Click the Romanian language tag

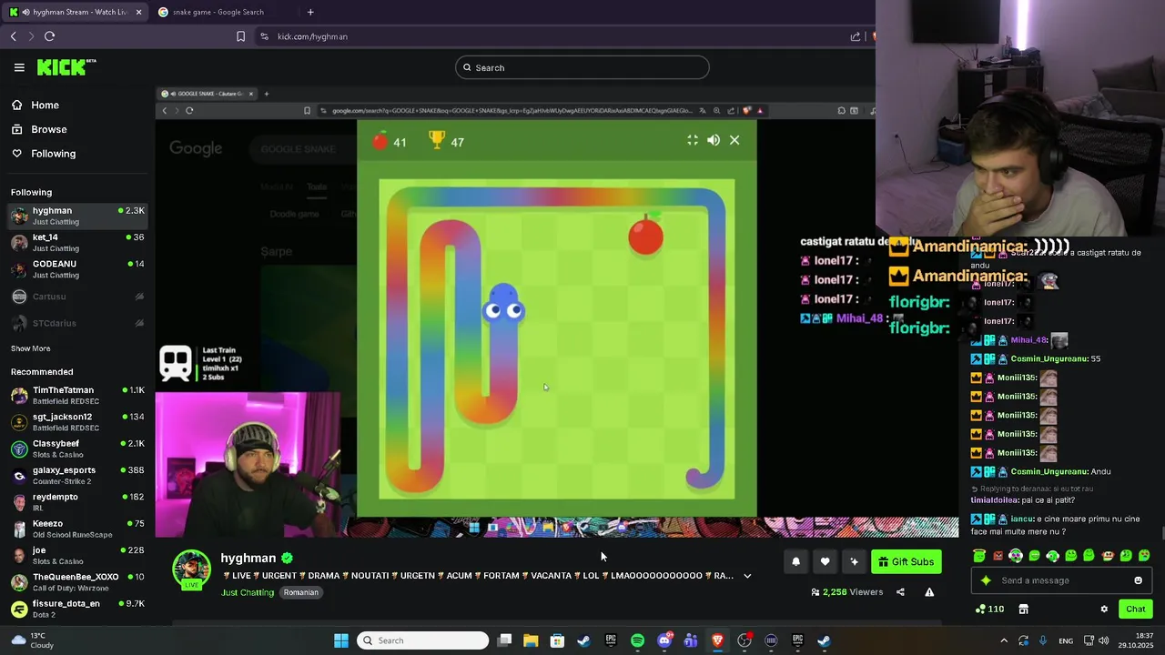pyautogui.click(x=300, y=592)
